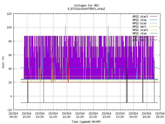The image size is (165, 124).
Task: Click the orange NPD2 defl legend line
Action: pyautogui.click(x=154, y=26)
